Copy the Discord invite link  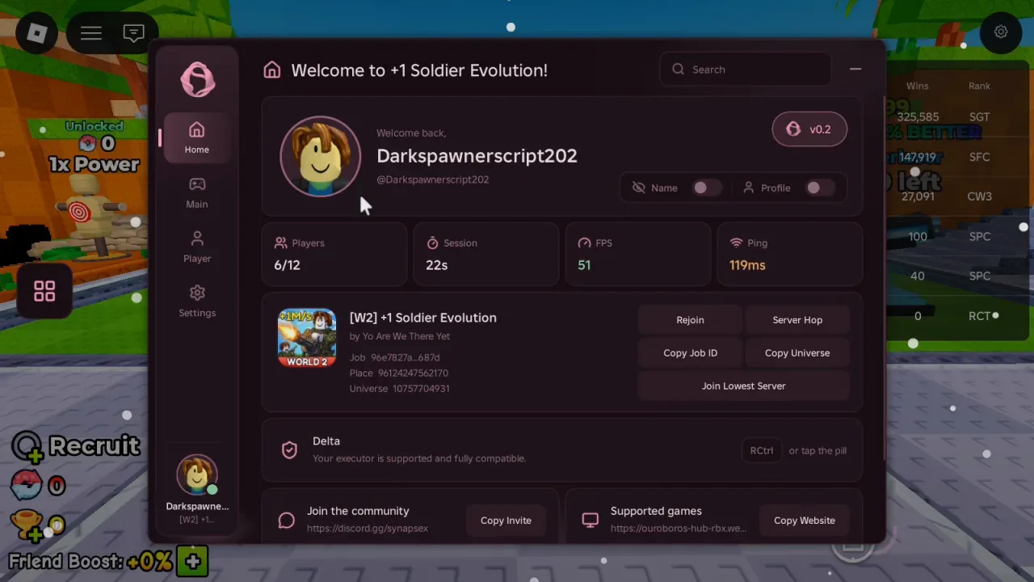click(506, 521)
